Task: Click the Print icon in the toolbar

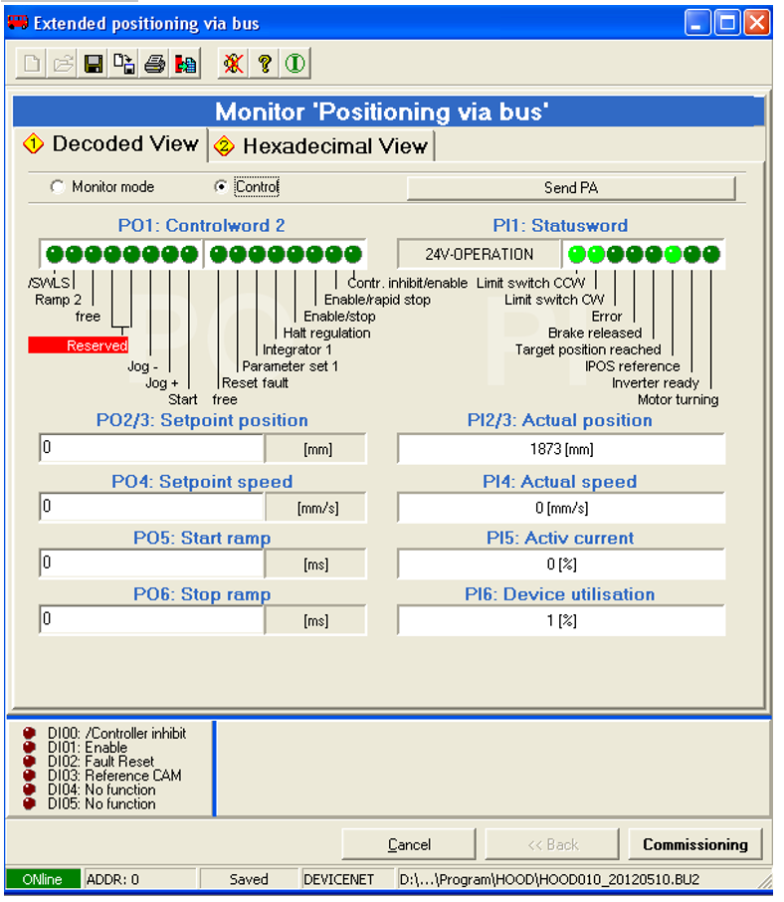Action: pyautogui.click(x=154, y=65)
